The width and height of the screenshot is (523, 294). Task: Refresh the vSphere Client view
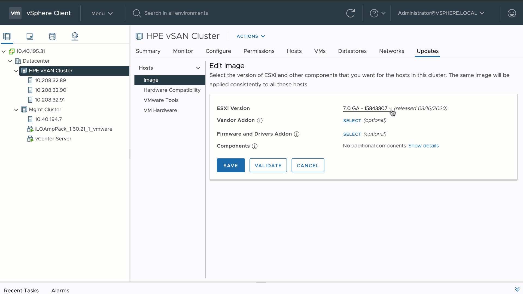pyautogui.click(x=350, y=13)
